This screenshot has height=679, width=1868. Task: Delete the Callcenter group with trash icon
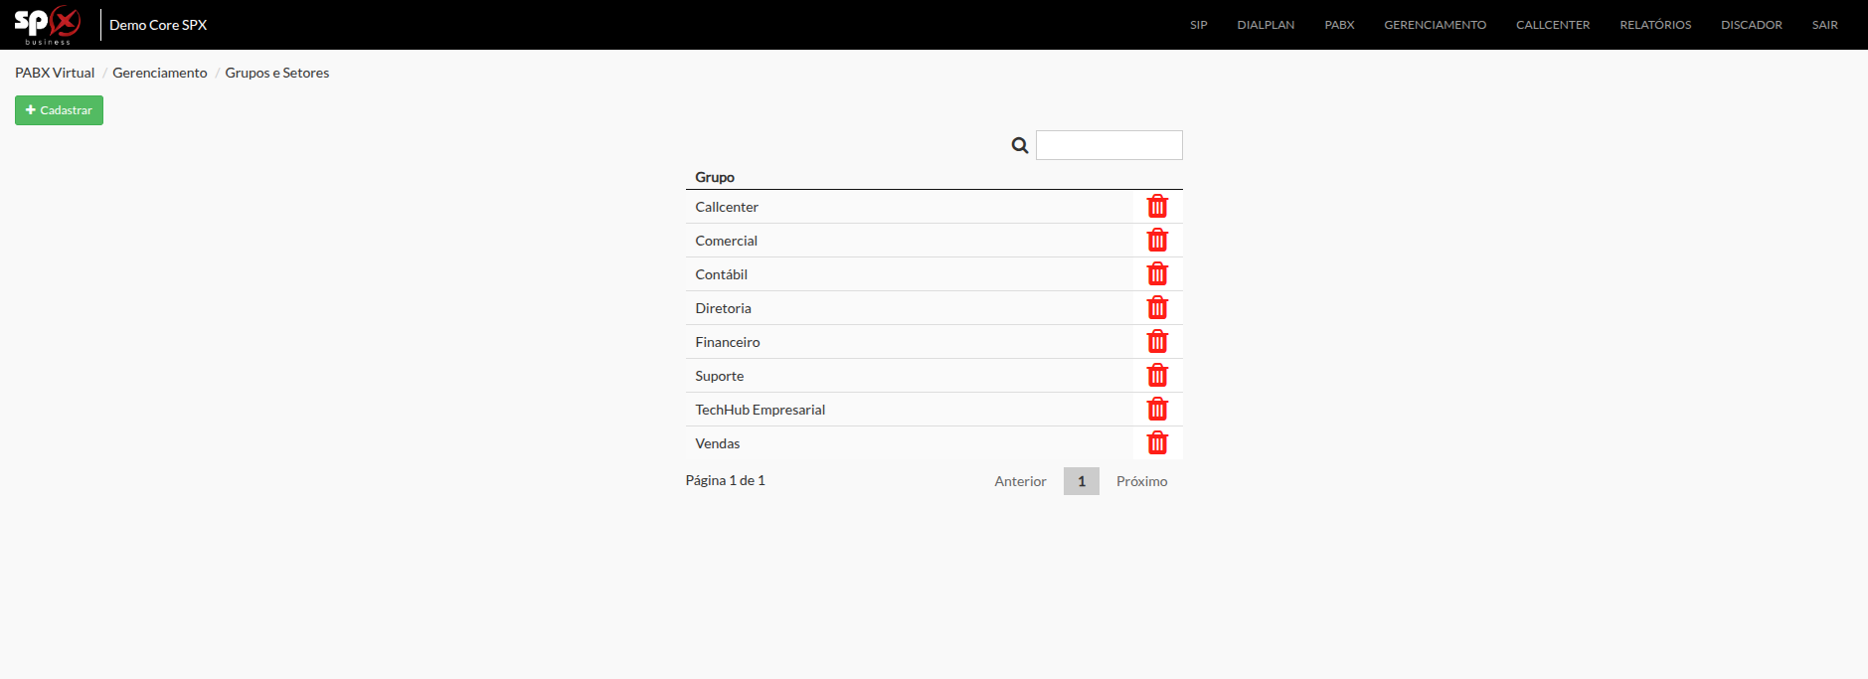pos(1157,207)
